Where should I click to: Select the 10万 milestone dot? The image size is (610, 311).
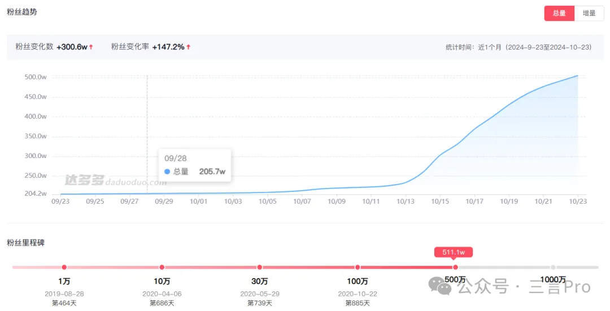click(x=162, y=267)
